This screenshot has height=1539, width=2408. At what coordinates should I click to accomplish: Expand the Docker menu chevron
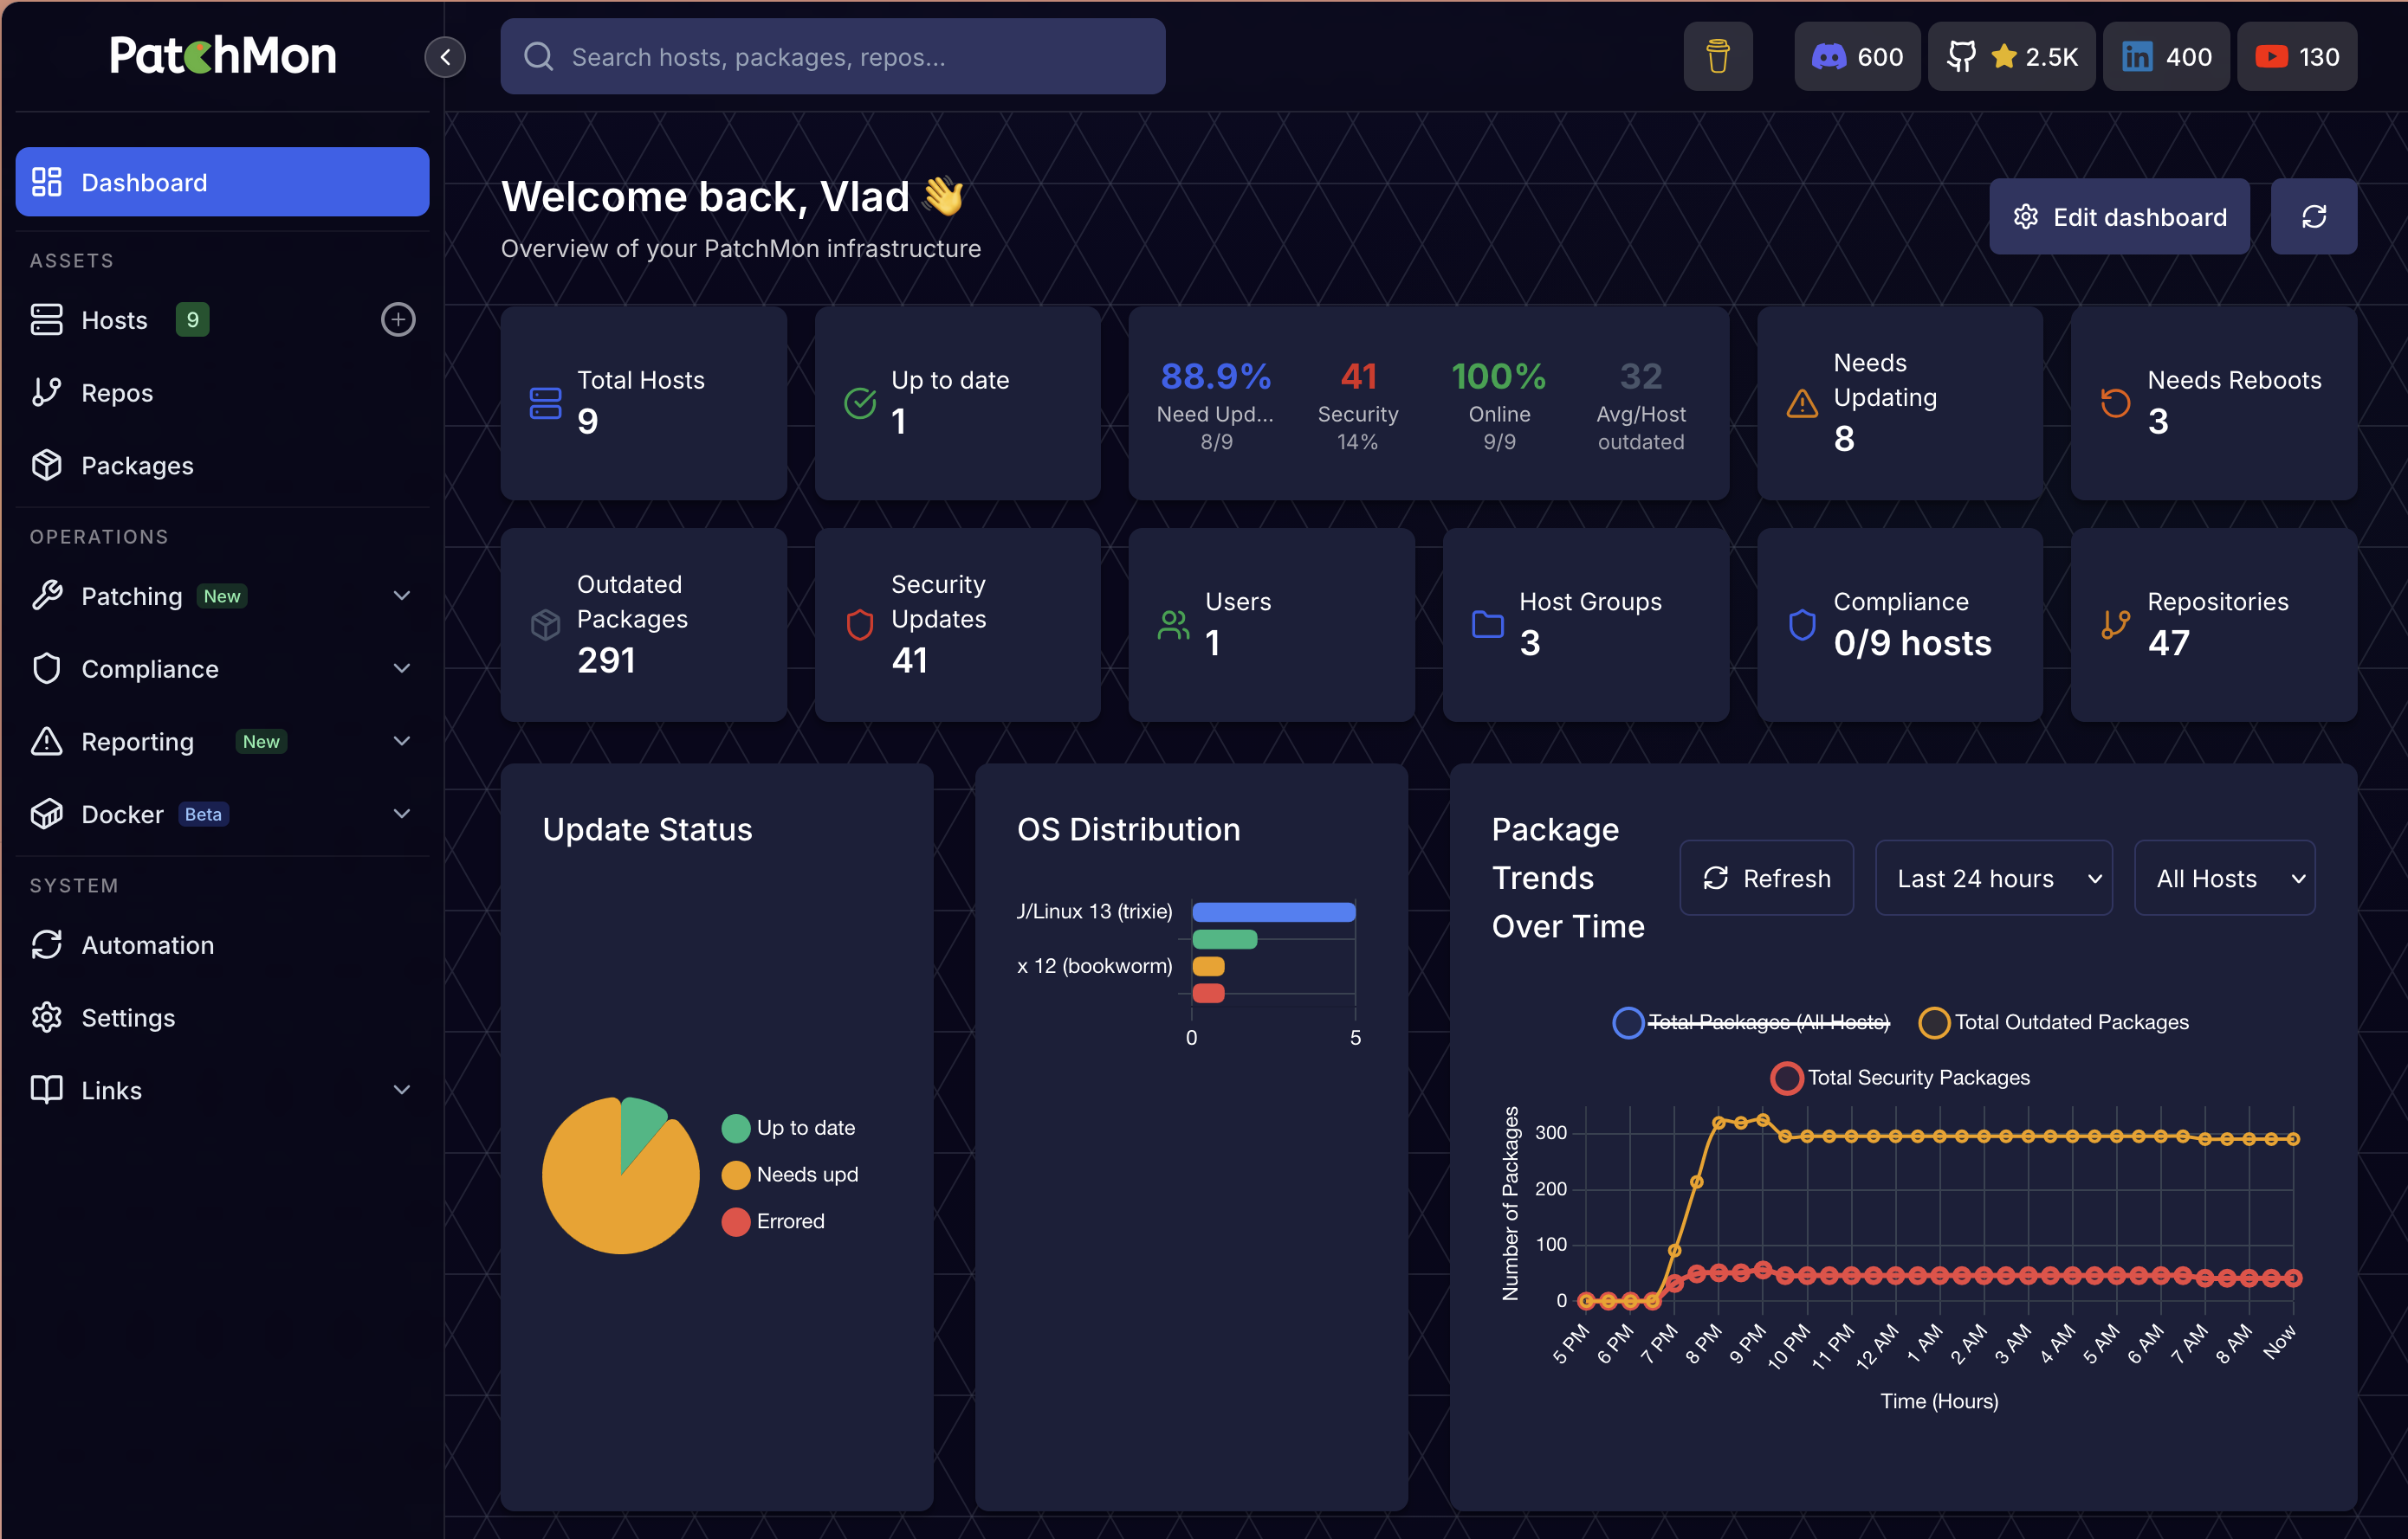click(x=402, y=814)
